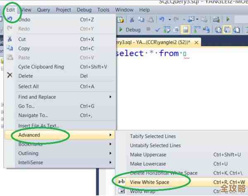Toggle Include Actual Execution Plan

click(197, 30)
